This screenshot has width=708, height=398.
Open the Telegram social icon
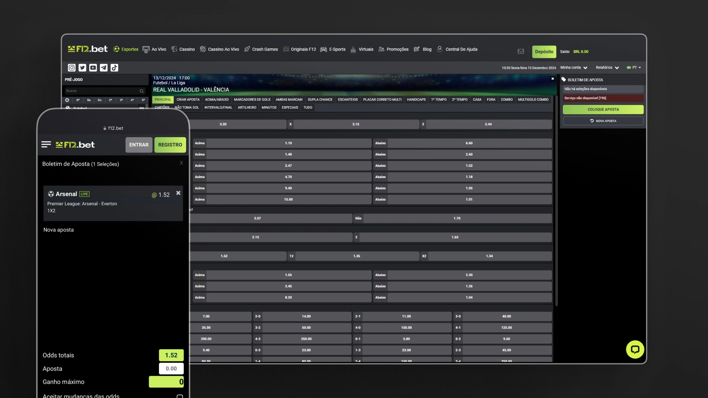click(x=104, y=68)
